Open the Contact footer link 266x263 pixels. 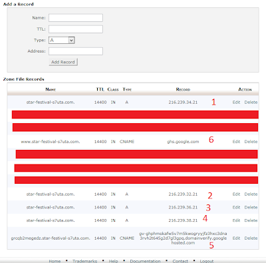click(180, 261)
